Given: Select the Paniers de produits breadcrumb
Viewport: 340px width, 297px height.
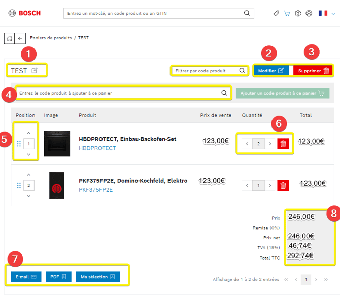Looking at the screenshot, I should pos(51,38).
